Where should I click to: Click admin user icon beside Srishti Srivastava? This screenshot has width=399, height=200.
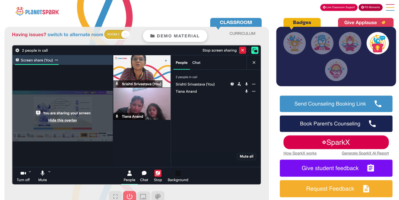239,84
